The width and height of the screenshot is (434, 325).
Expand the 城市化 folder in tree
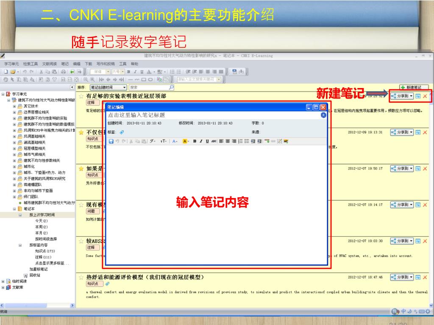click(14, 167)
